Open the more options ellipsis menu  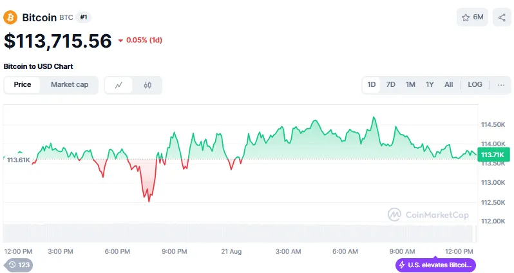pos(501,85)
